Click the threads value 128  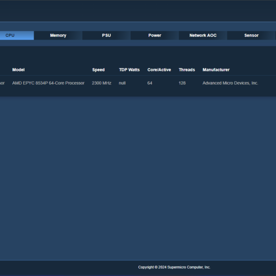182,83
